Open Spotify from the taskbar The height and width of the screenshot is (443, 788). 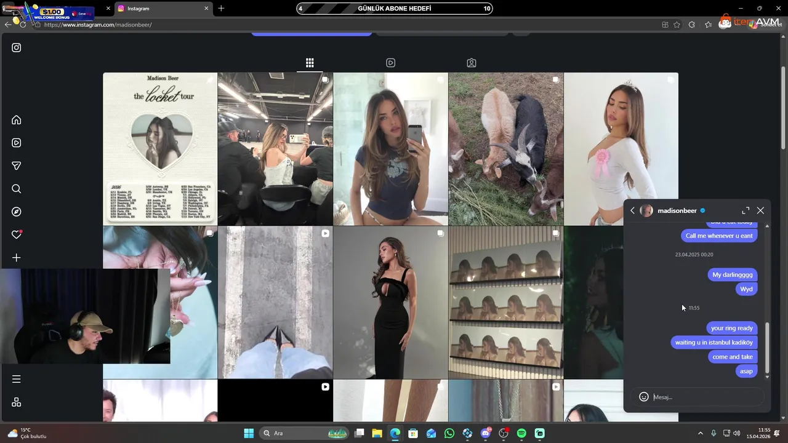point(521,433)
